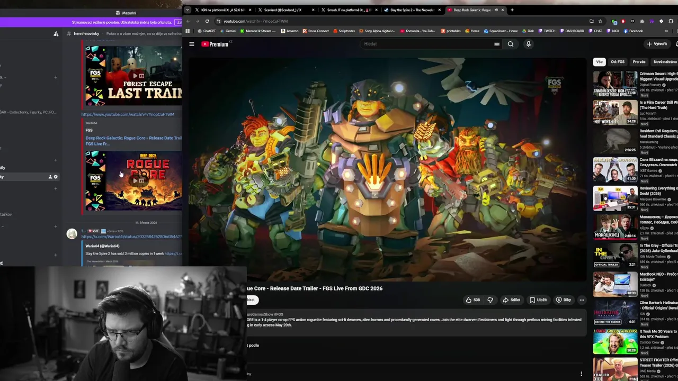Select the Vše filter chip
678x381 pixels.
[599, 62]
